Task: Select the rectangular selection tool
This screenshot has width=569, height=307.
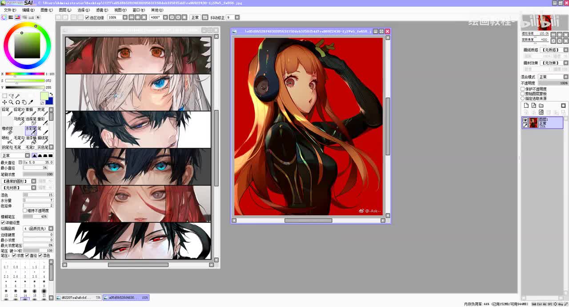Action: [4, 96]
